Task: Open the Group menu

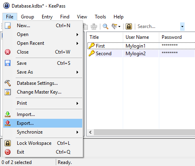Action: coord(27,17)
